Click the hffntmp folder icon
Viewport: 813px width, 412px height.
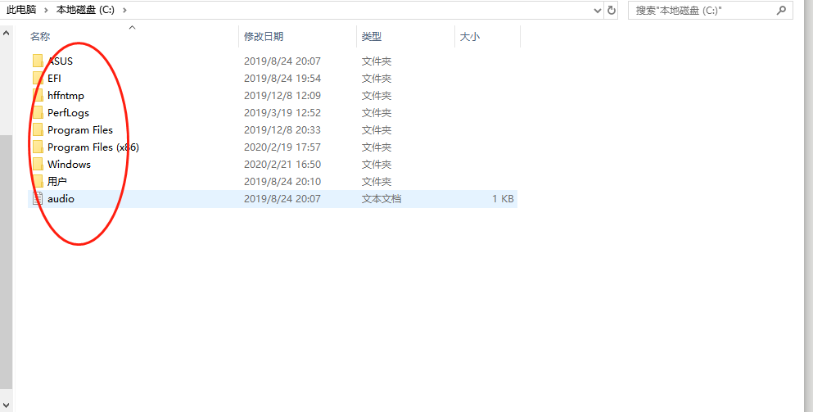point(38,96)
